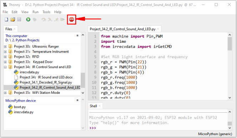Open This computer panel options menu
Image resolution: width=237 pixels, height=138 pixels.
[77, 36]
